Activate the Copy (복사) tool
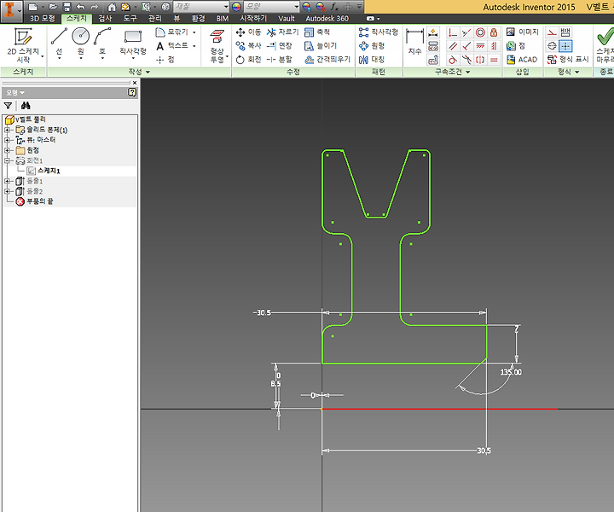The width and height of the screenshot is (614, 512). pyautogui.click(x=248, y=46)
